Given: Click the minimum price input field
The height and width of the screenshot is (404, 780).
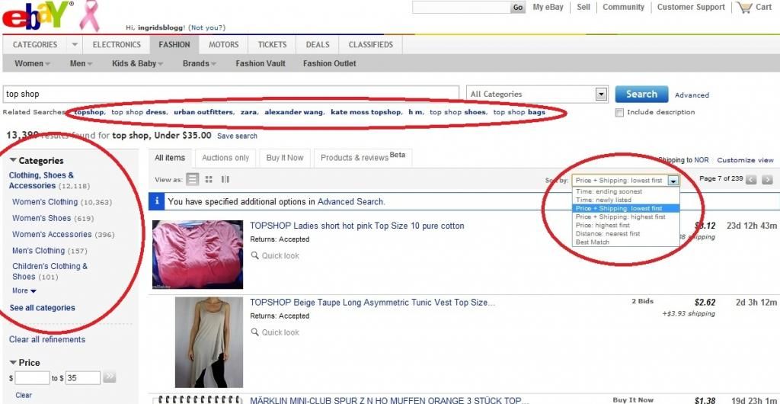Looking at the screenshot, I should pos(32,377).
